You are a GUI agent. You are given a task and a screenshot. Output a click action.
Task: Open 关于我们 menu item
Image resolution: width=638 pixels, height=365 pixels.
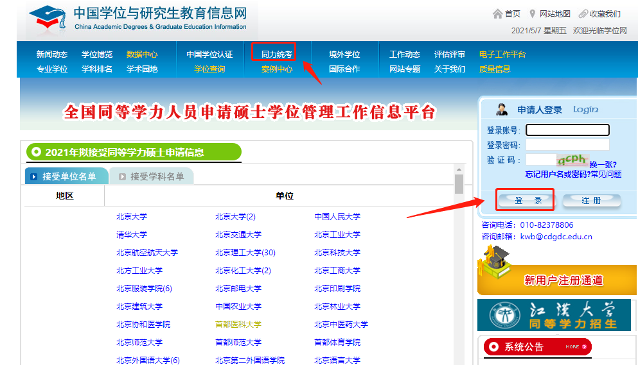point(449,69)
